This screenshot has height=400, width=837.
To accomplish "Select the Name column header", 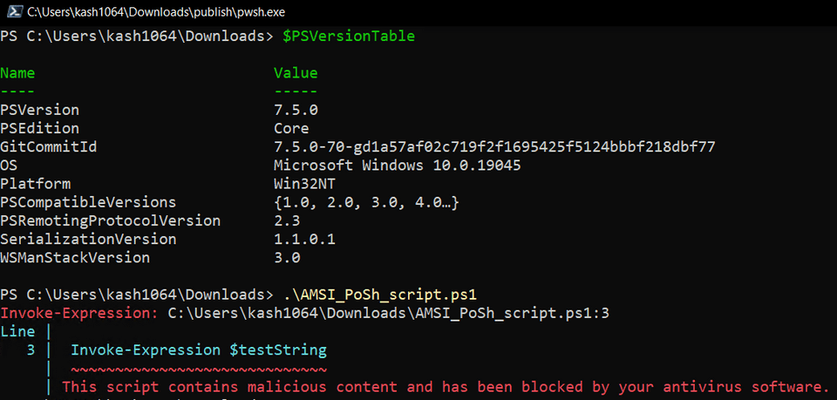I will [x=17, y=73].
